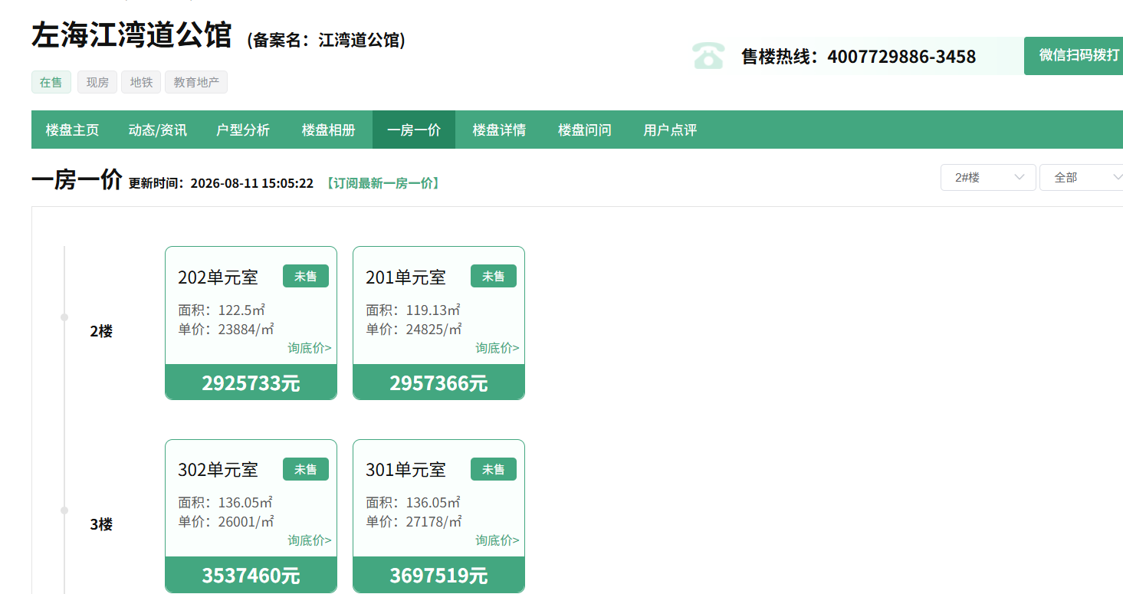Click the 3697519元 price bar
The image size is (1123, 594).
438,575
